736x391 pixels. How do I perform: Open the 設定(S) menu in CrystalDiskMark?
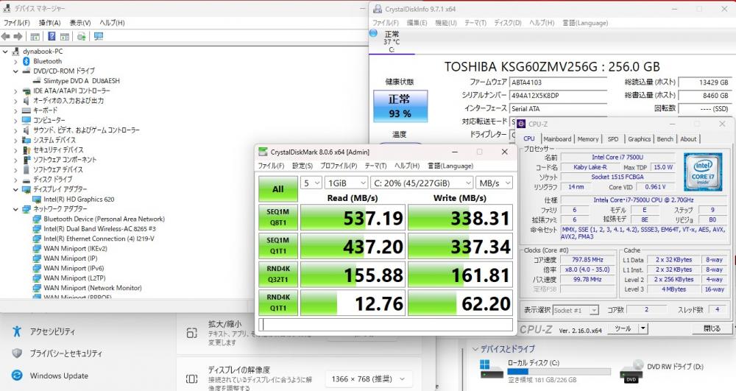pos(303,166)
